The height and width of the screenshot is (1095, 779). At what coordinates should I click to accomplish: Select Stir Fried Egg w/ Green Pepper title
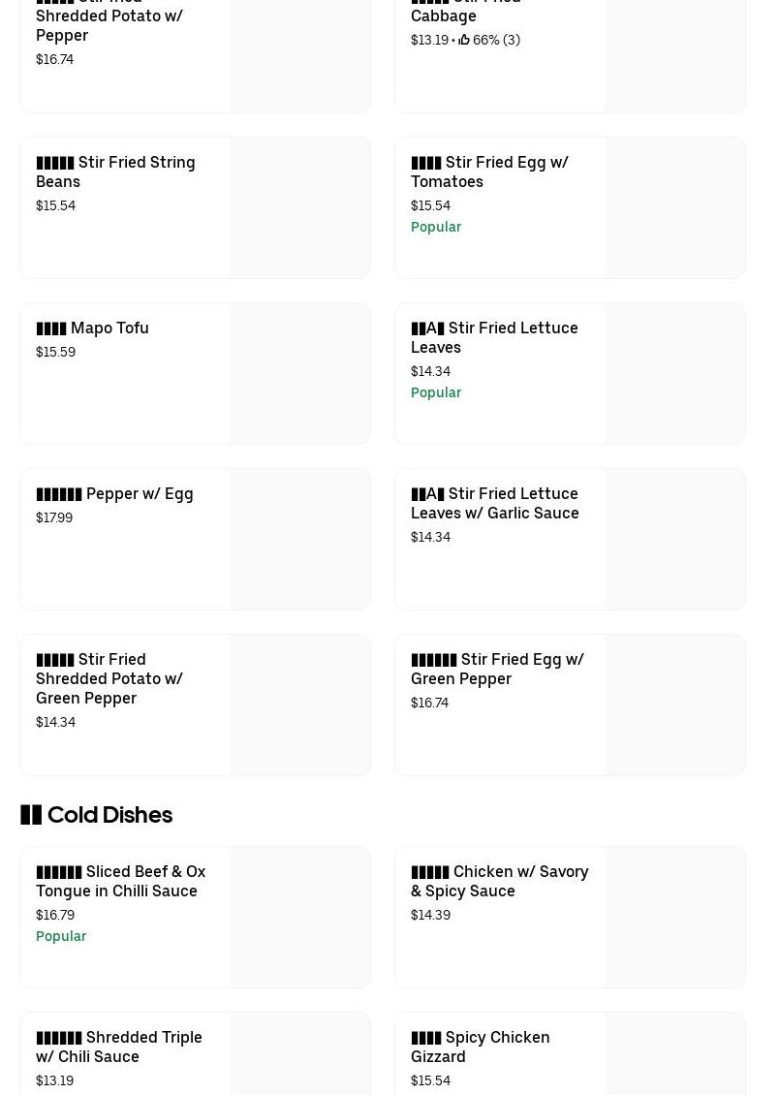[x=497, y=669]
